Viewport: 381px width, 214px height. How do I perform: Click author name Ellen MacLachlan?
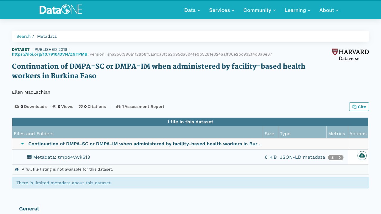coord(31,92)
